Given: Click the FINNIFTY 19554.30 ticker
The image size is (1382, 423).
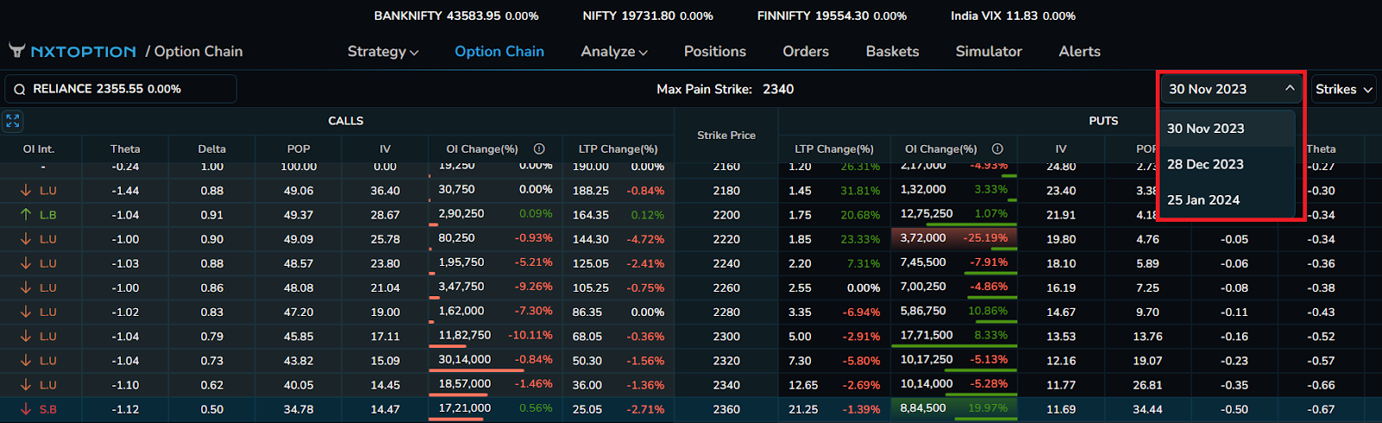Looking at the screenshot, I should click(832, 16).
